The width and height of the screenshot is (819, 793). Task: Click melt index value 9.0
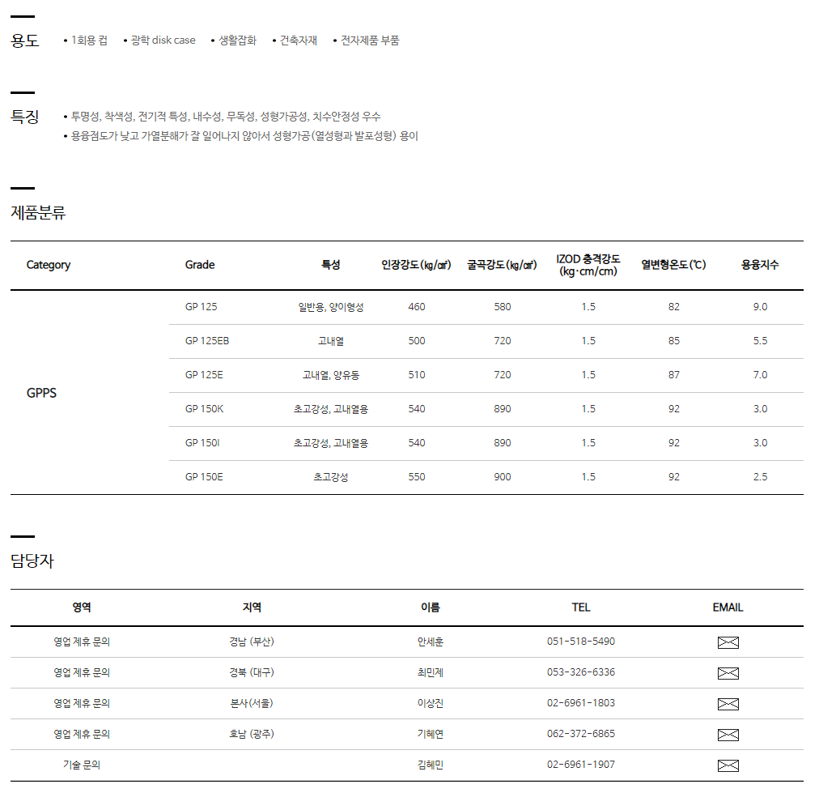tap(760, 307)
